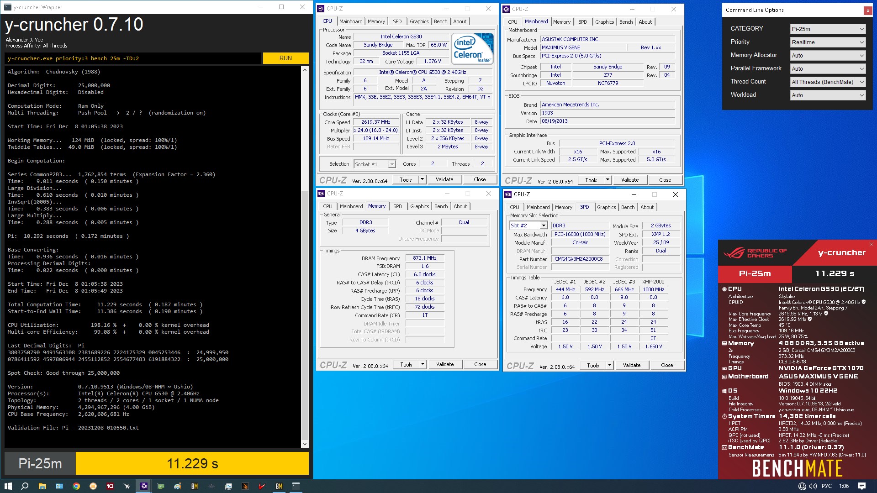Click the first BM BenchMate taskbar icon

[x=195, y=486]
